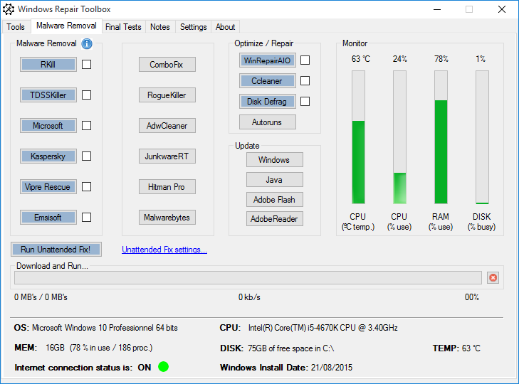Go to the Settings tab

coord(193,27)
